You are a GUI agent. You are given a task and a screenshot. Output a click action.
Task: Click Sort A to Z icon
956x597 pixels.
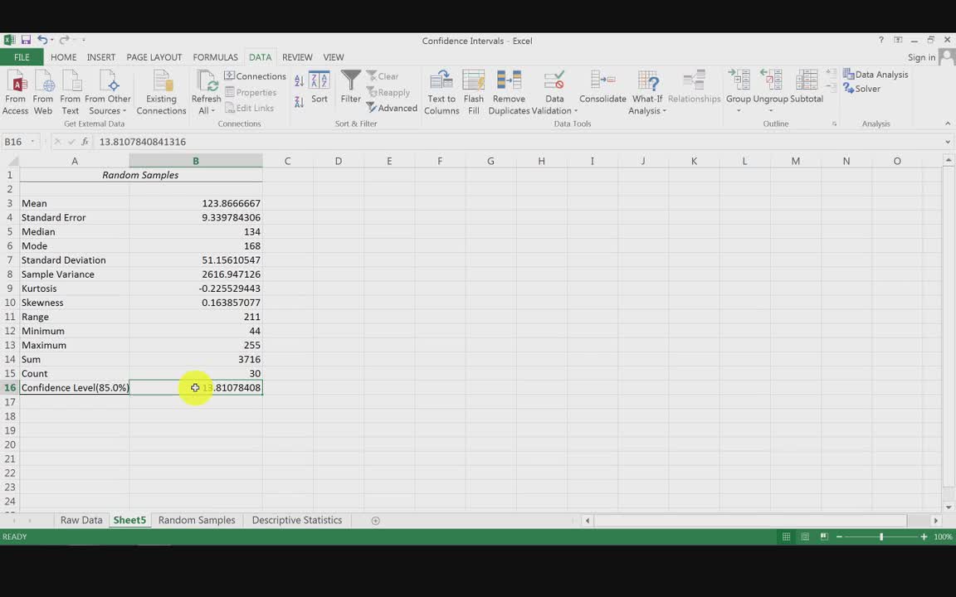299,80
